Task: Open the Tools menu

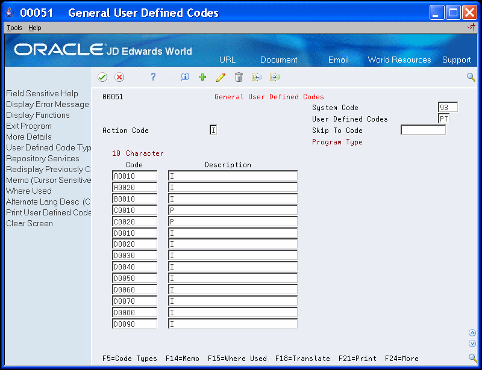Action: click(14, 28)
